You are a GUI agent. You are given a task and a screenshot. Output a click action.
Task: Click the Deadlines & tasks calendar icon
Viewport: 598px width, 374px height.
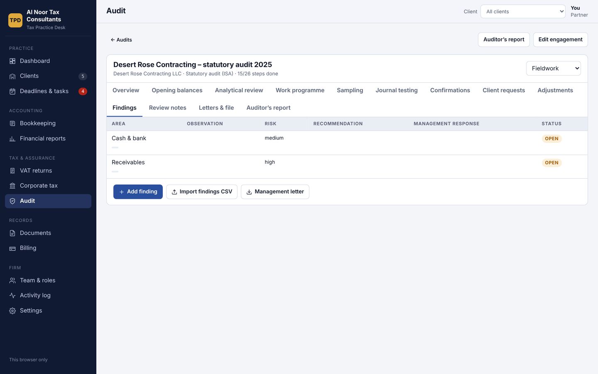[12, 91]
